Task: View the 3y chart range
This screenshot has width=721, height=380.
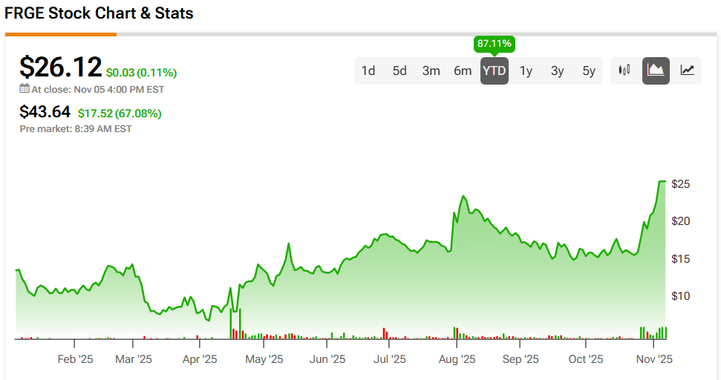Action: click(557, 71)
